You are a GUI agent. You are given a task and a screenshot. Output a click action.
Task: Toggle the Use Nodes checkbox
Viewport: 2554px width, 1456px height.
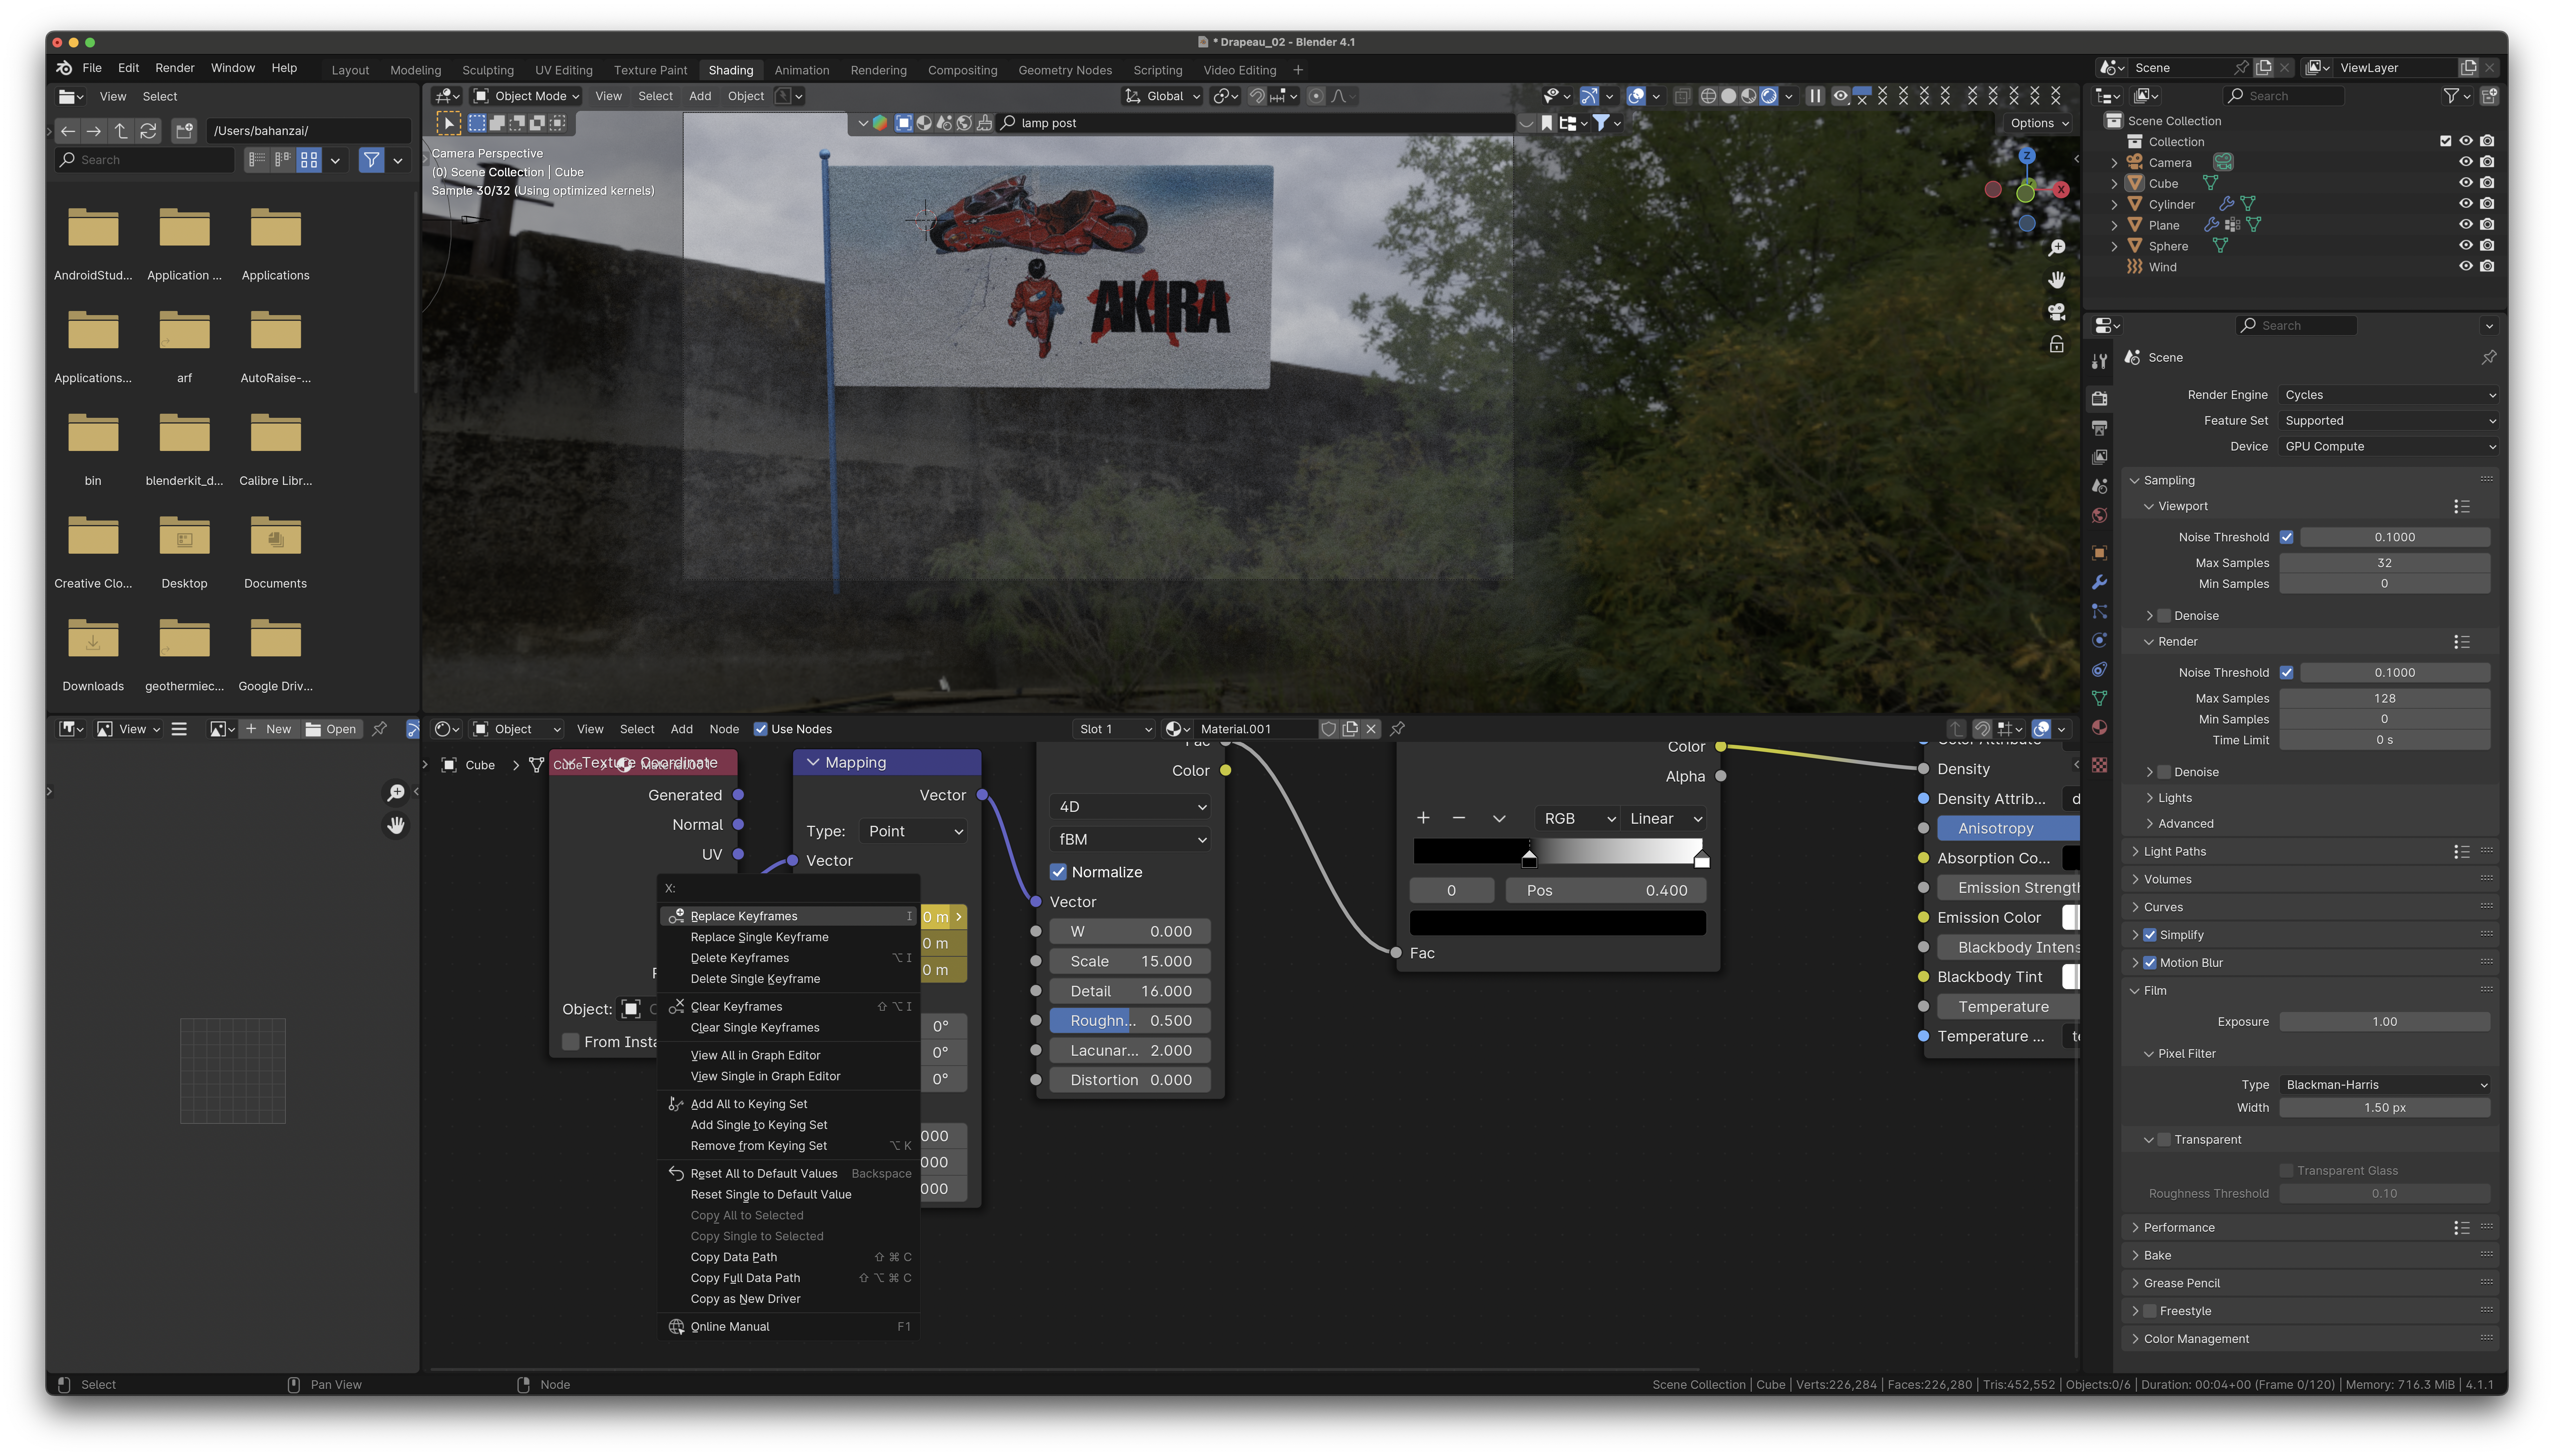tap(760, 729)
